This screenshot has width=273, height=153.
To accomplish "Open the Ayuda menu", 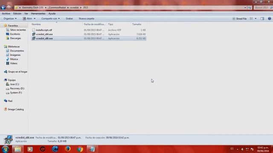I will (x=52, y=14).
